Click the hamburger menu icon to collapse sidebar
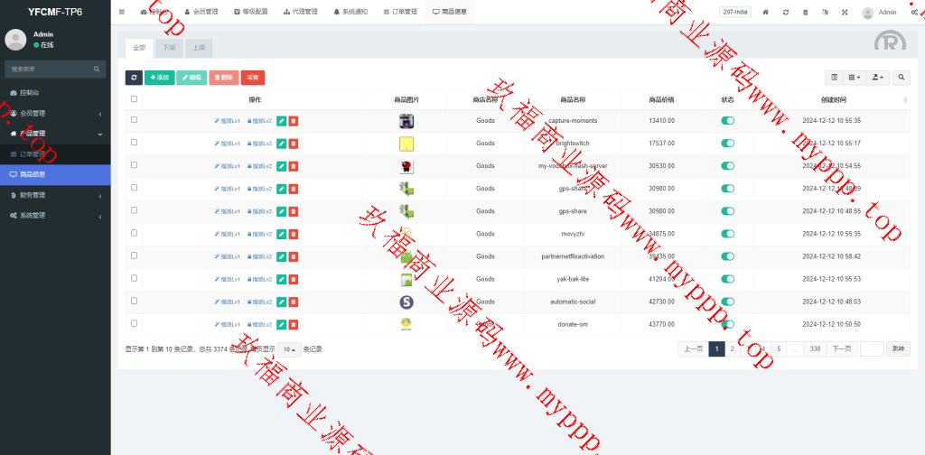The width and height of the screenshot is (925, 455). (x=122, y=12)
